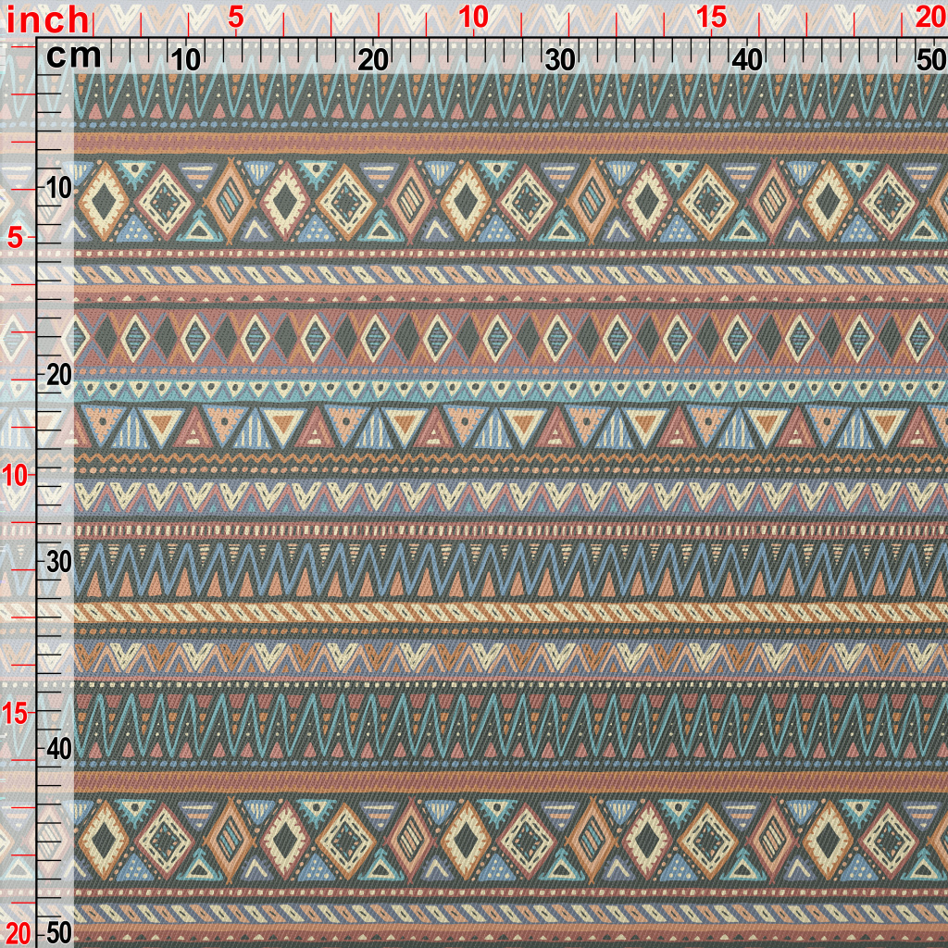Pick the 50 cm label on top ruler

pos(929,60)
